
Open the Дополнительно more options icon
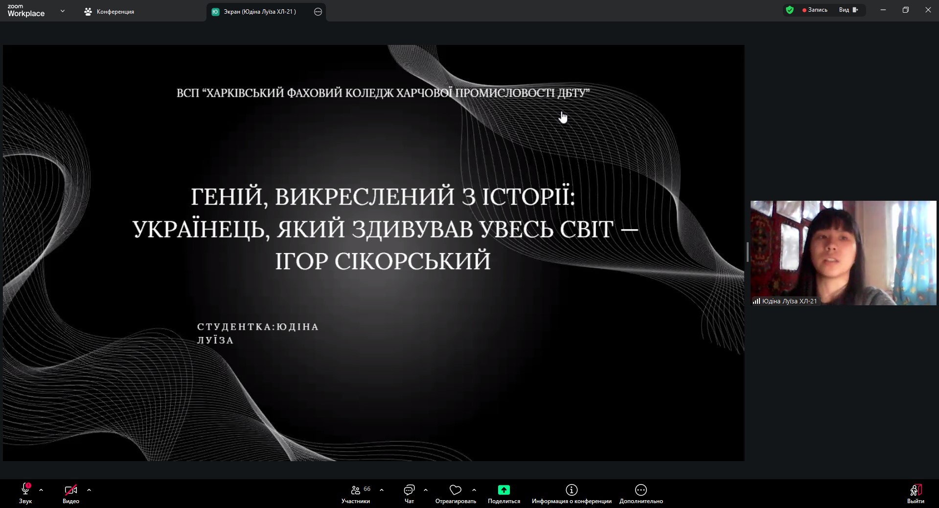tap(641, 490)
